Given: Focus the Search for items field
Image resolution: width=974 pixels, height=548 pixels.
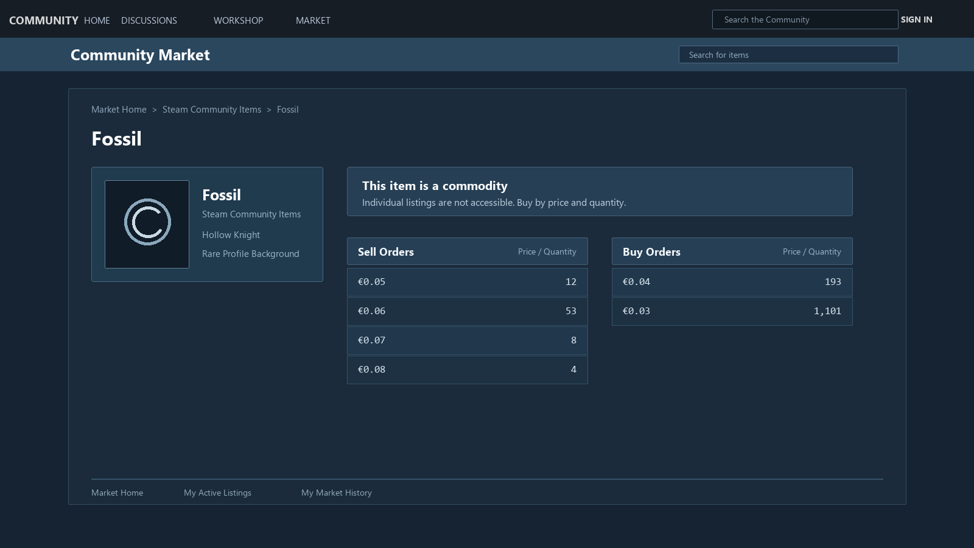Looking at the screenshot, I should [788, 55].
